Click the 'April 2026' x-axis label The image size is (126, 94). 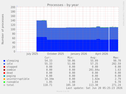102,54
